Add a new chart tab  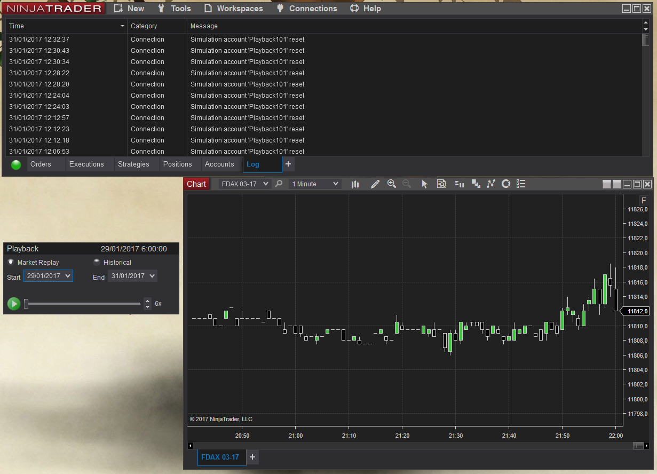pos(252,457)
